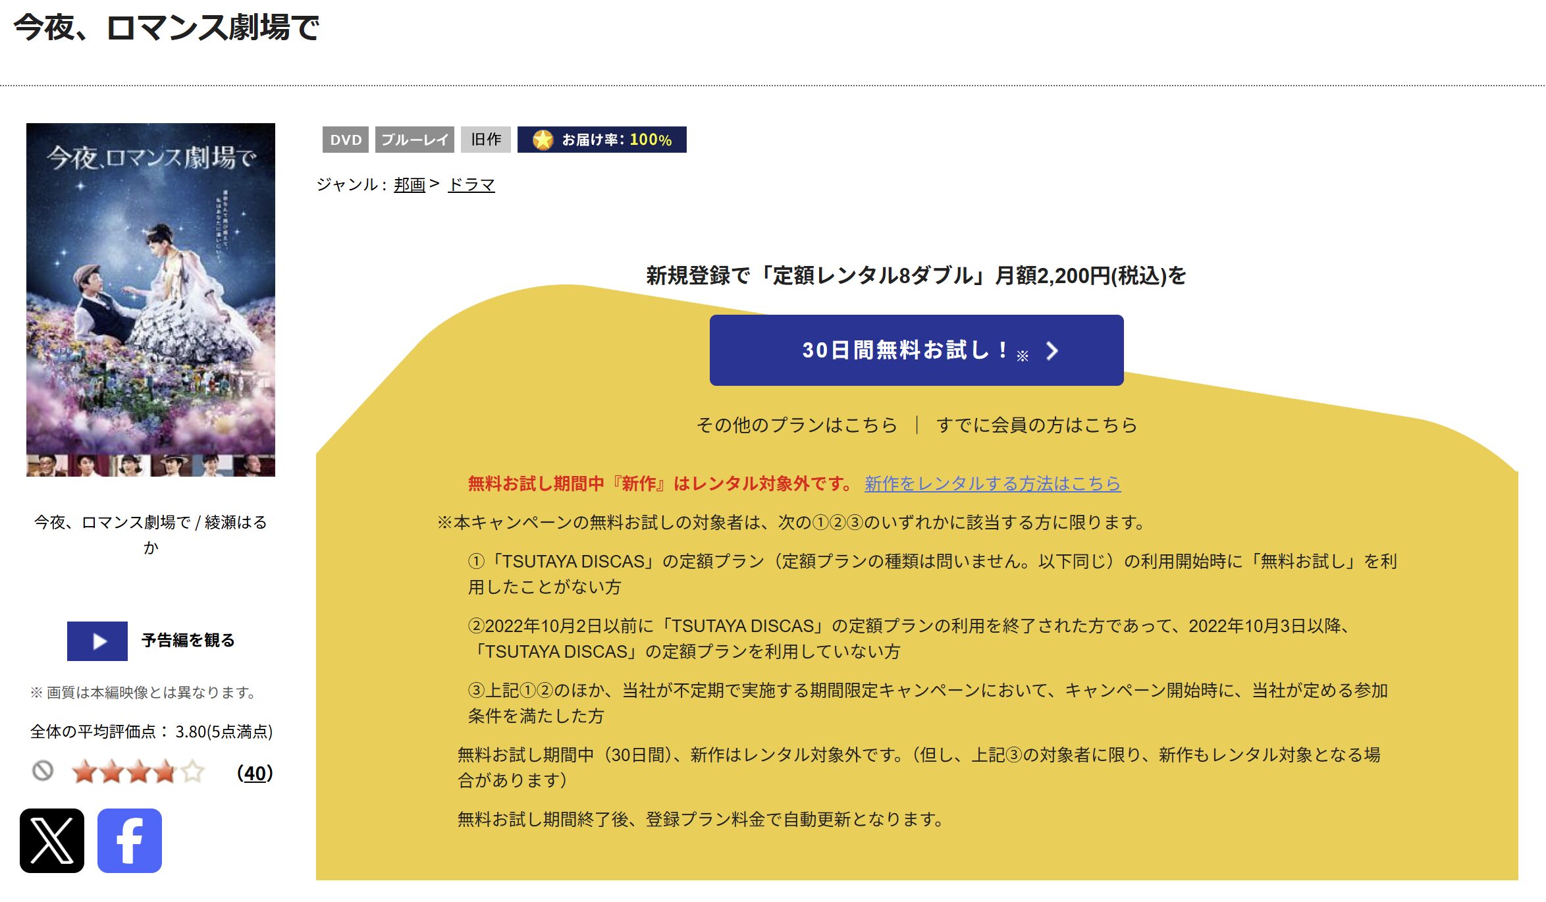This screenshot has width=1546, height=902.
Task: Click the page title 今夜、ロマンス劇場で
Action: click(167, 28)
